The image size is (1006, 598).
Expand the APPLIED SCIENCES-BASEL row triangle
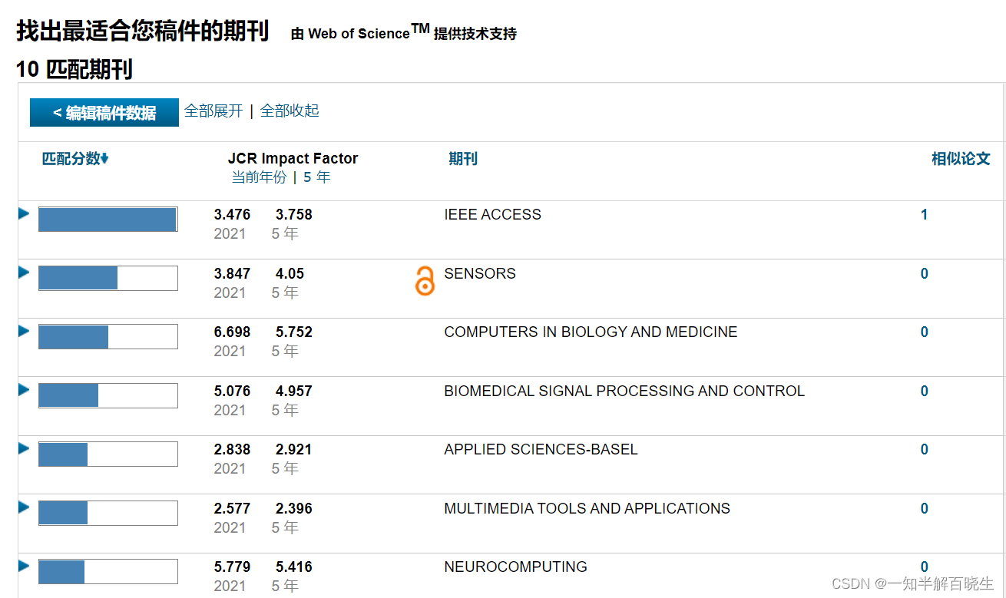(x=24, y=448)
